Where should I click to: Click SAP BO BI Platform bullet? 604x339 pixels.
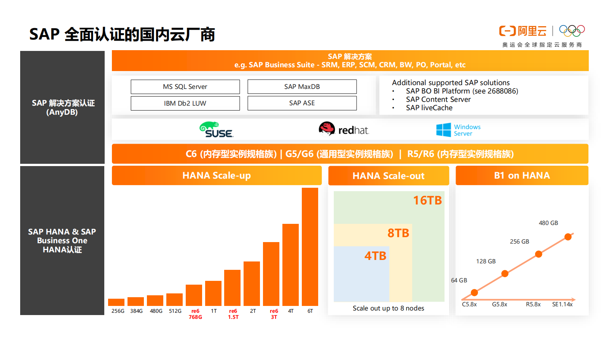[462, 91]
